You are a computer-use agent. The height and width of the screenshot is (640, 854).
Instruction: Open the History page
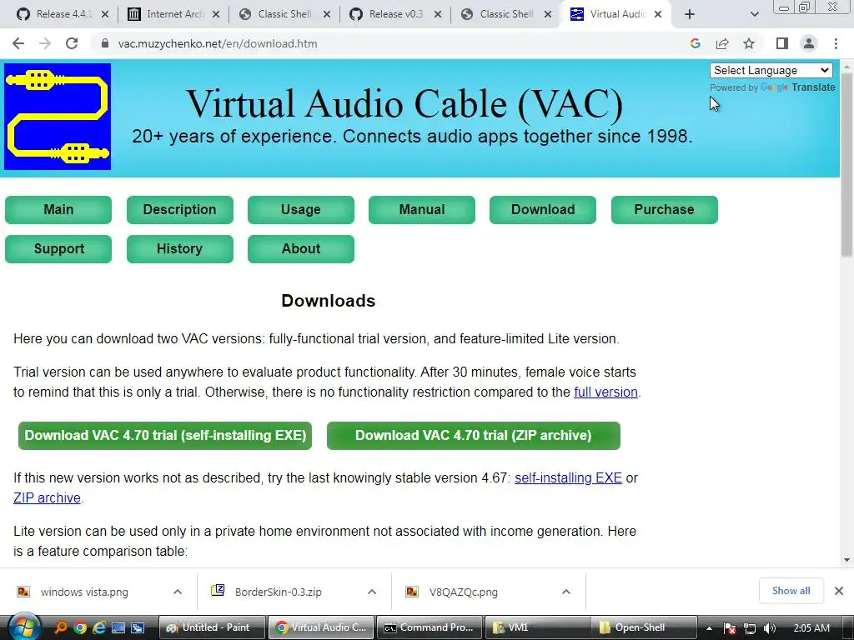point(180,248)
